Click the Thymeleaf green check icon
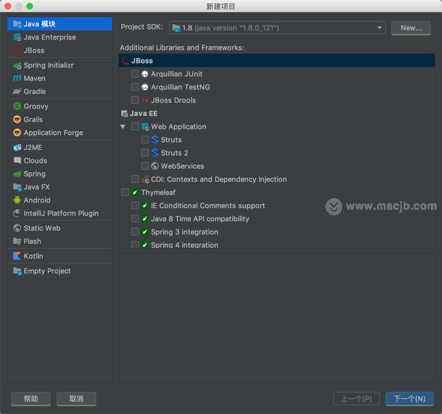Screen dimensions: 442x414 coord(135,192)
